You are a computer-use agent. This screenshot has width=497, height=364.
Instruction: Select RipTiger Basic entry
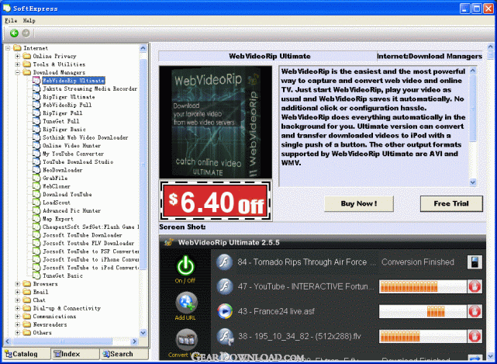tap(64, 129)
